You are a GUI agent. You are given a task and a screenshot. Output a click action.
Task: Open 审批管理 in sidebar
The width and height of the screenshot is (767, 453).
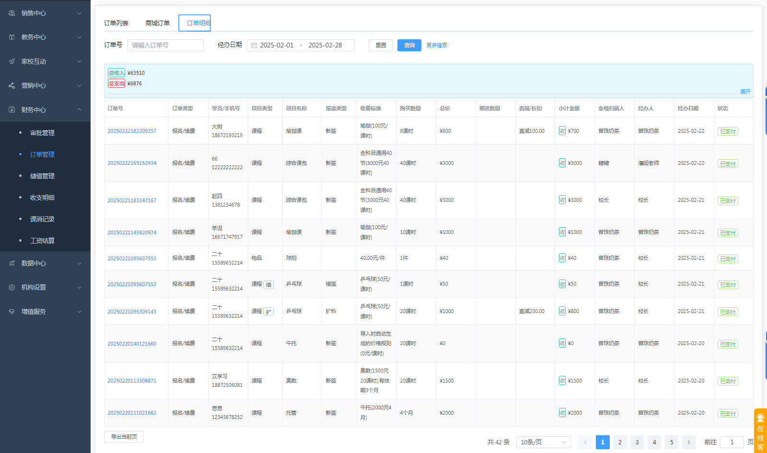click(42, 133)
